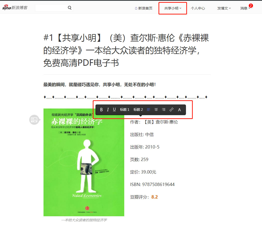The width and height of the screenshot is (262, 225).
Task: Apply 标题 2 heading style
Action: click(138, 110)
